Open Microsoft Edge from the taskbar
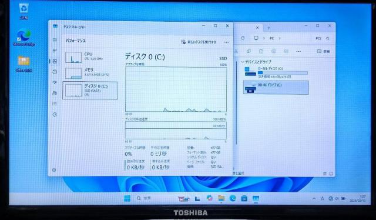The height and width of the screenshot is (220, 376). pyautogui.click(x=233, y=198)
